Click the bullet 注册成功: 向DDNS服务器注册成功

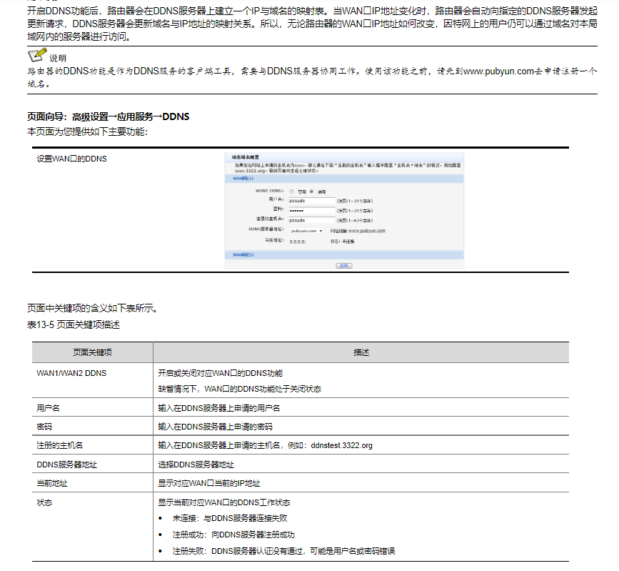233,535
